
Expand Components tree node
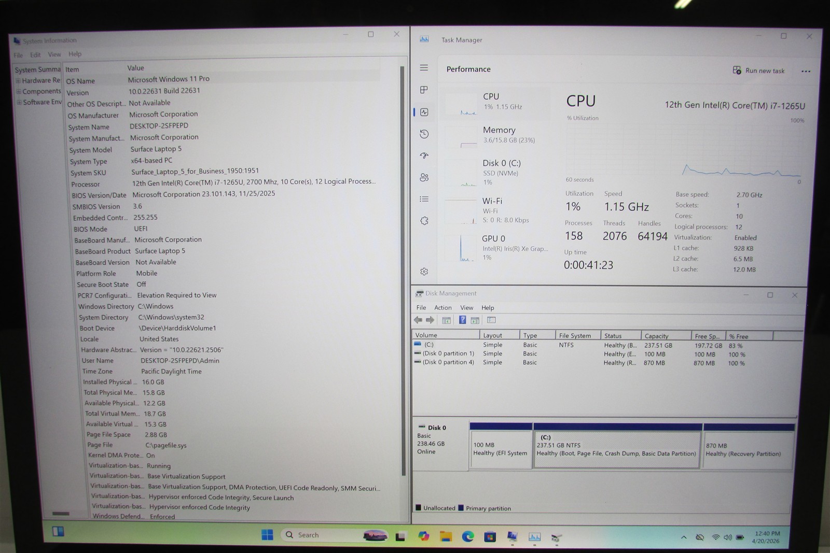19,91
